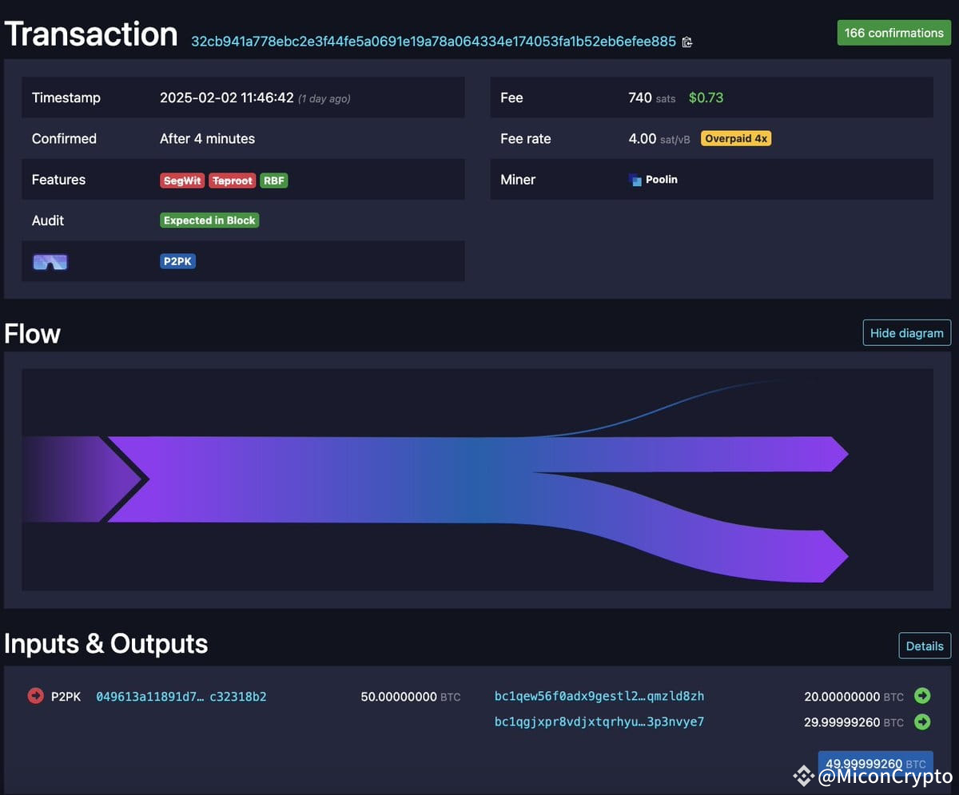The height and width of the screenshot is (795, 959).
Task: Click the $0.73 fee amount
Action: pyautogui.click(x=706, y=97)
